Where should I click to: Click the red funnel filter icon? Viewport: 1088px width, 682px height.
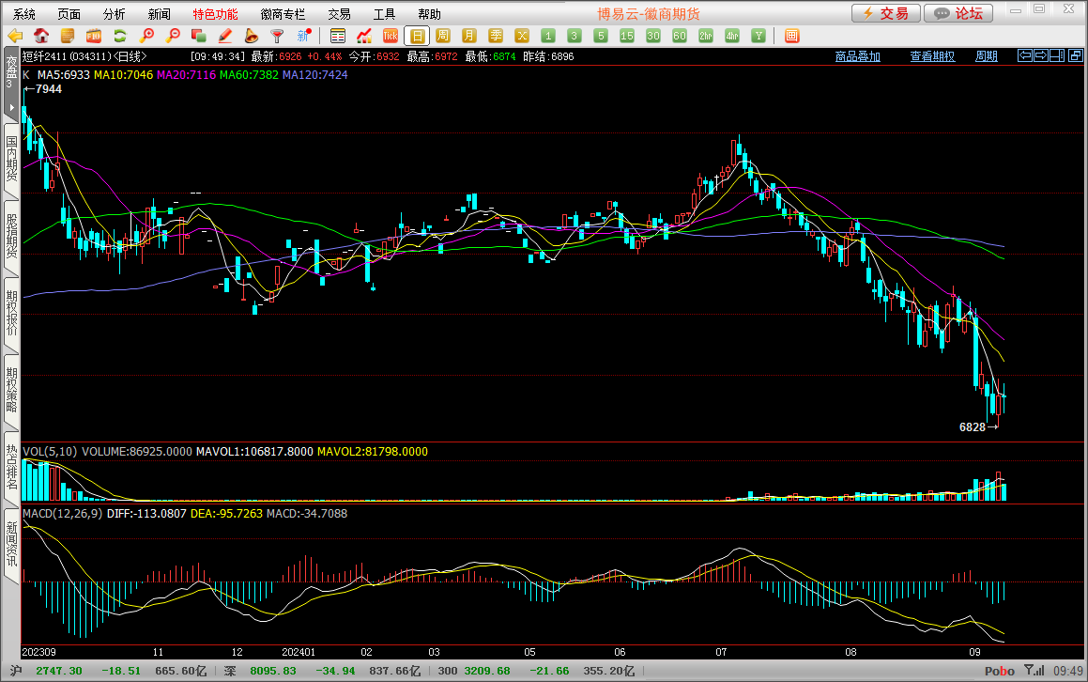point(278,36)
